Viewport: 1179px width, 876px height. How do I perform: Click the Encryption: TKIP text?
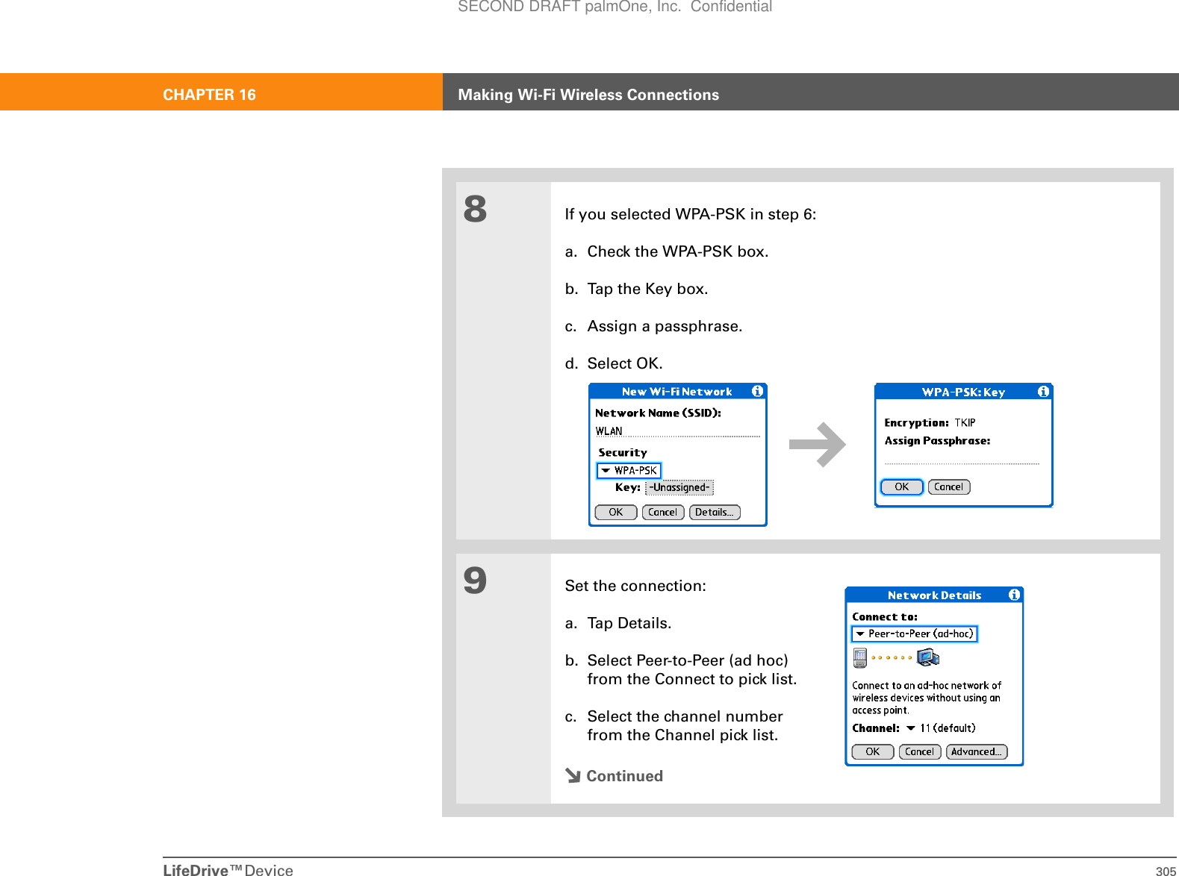tap(930, 422)
